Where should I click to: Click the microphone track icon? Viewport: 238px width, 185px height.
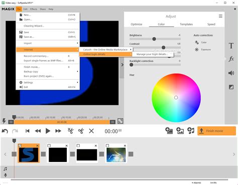(x=6, y=175)
